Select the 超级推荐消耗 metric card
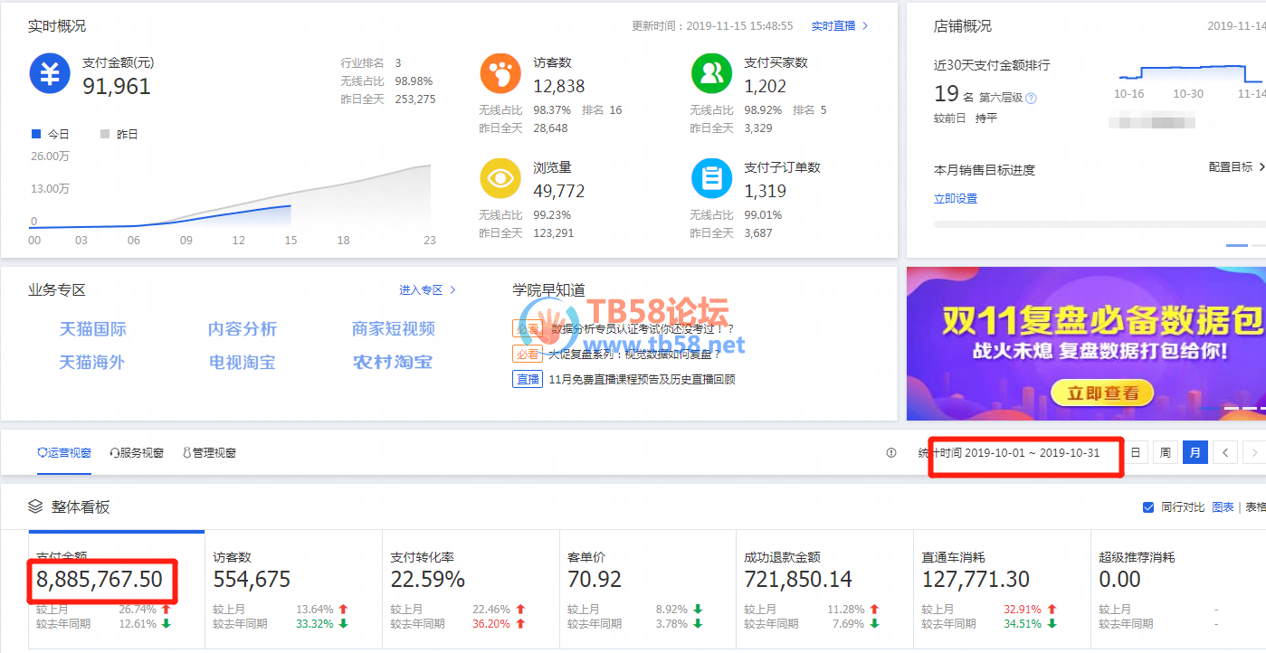This screenshot has width=1266, height=653. coord(1180,589)
